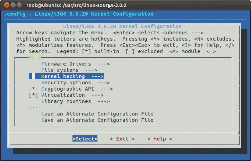Click the 'for Search. Legend:' help line
The height and width of the screenshot is (161, 251).
coord(116,51)
